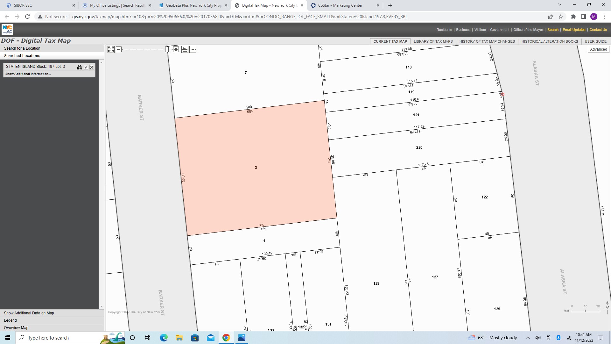Click the full extent map icon
611x344 pixels.
(111, 49)
